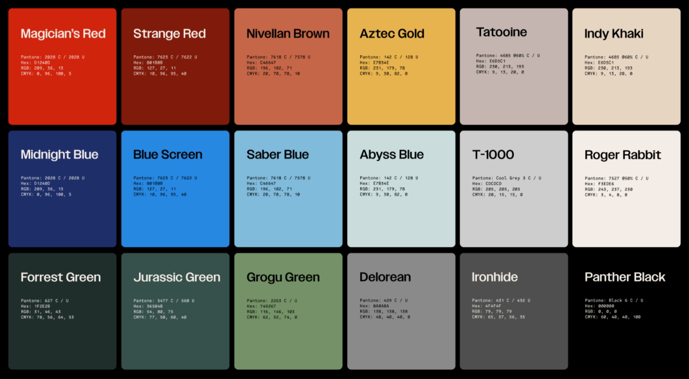
Task: Click 'RGB: 116, 146, 103'
Action: pyautogui.click(x=271, y=312)
